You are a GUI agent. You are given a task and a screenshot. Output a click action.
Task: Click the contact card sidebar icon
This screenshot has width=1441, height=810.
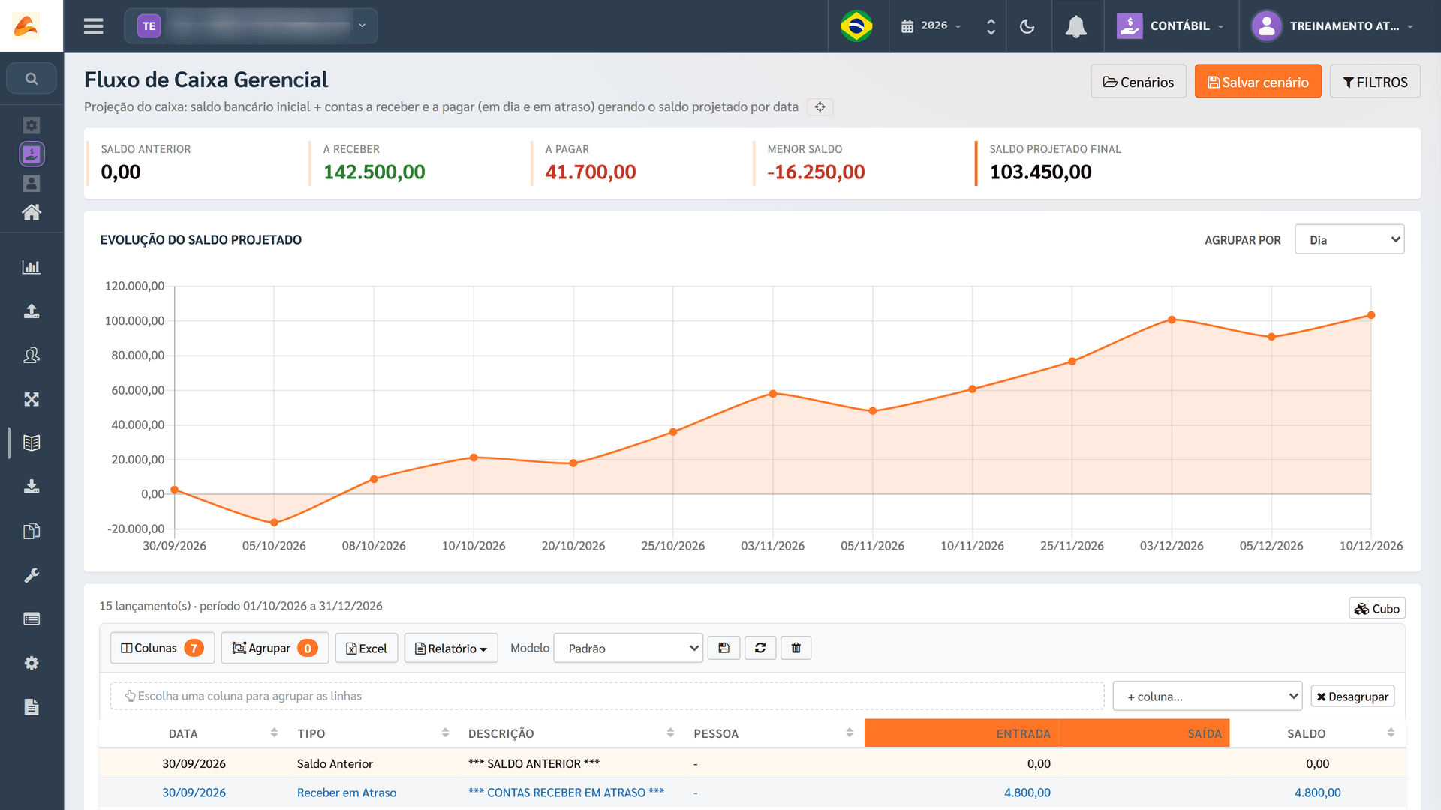tap(32, 183)
